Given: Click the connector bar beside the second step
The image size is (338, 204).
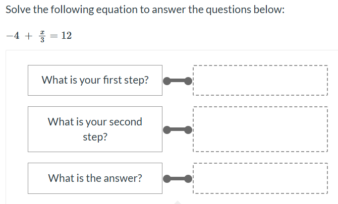Looking at the screenshot, I should click(x=178, y=129).
